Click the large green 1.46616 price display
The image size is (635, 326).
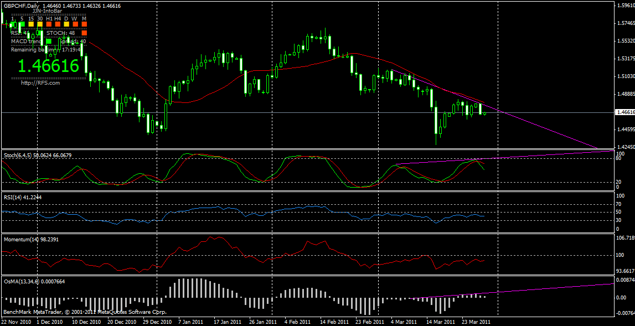click(x=48, y=65)
